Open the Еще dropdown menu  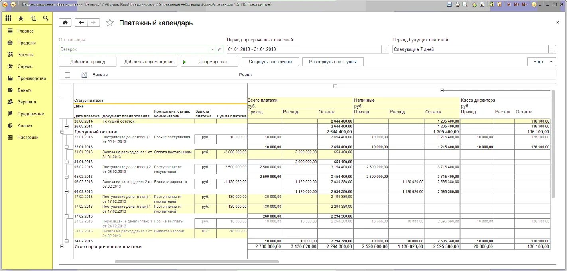coord(541,62)
